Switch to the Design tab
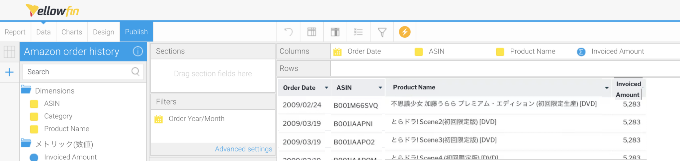 point(104,32)
